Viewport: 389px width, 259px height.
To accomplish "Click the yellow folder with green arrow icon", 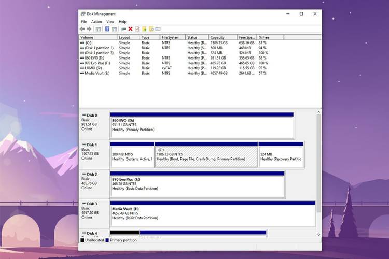I will 144,29.
